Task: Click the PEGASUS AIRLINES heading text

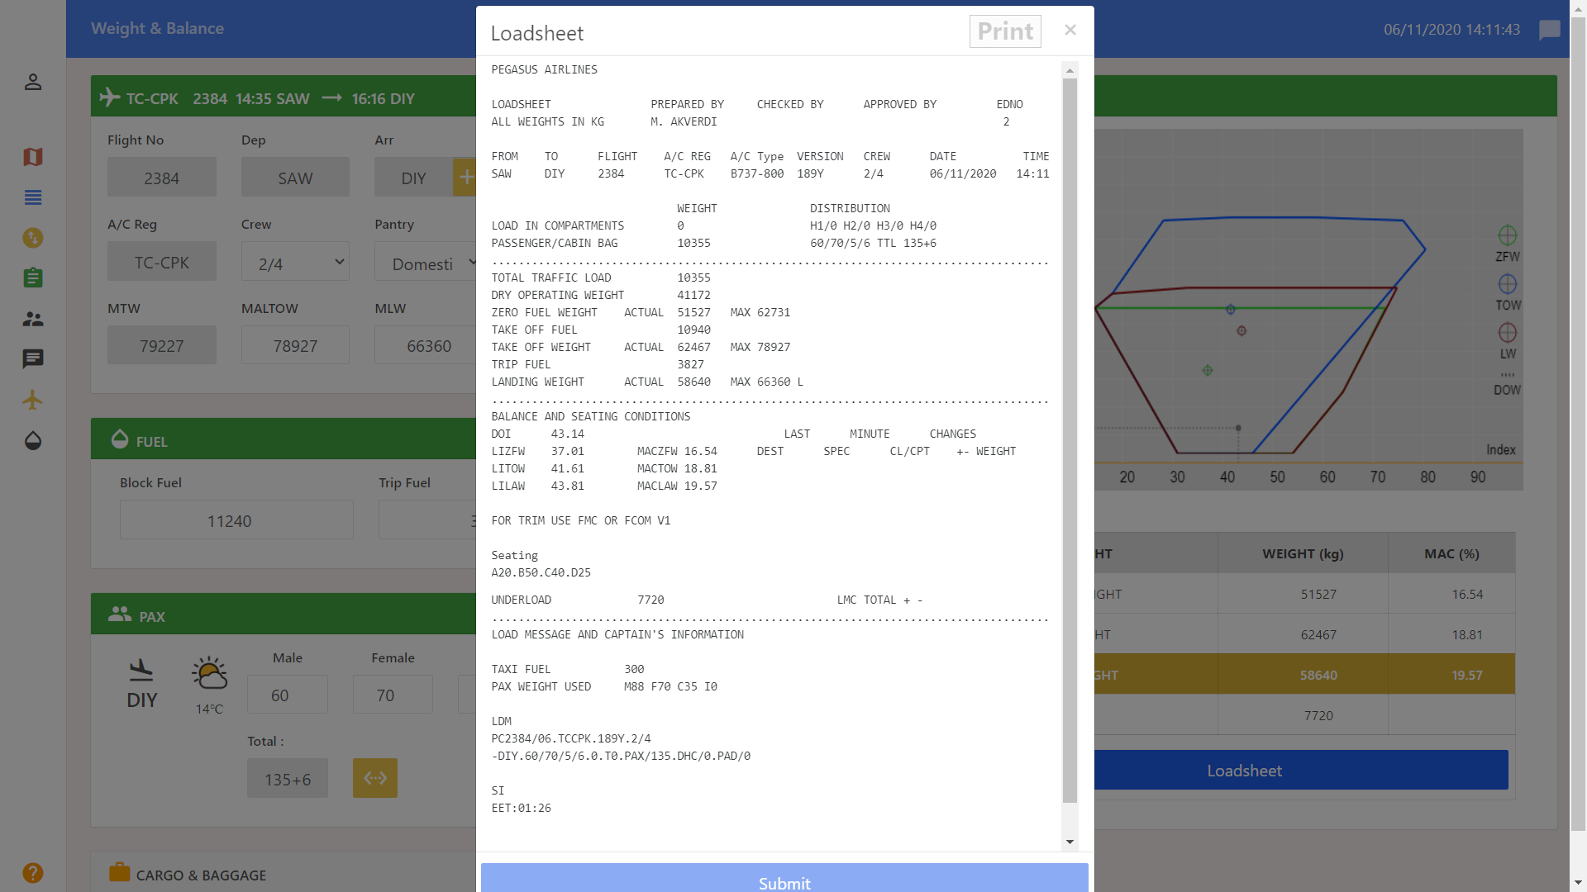Action: [x=544, y=69]
